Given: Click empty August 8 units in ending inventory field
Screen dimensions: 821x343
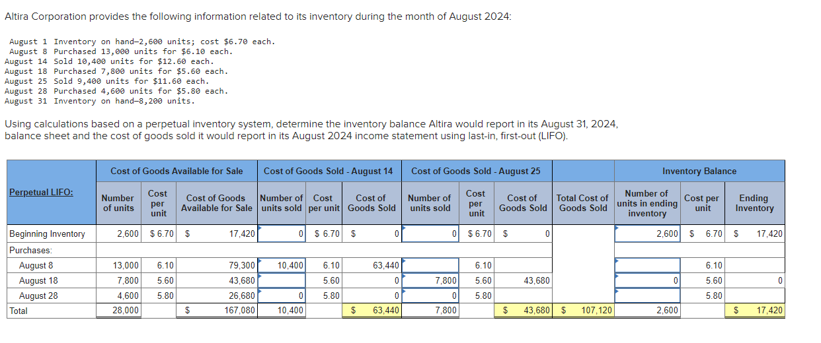Looking at the screenshot, I should (x=647, y=265).
